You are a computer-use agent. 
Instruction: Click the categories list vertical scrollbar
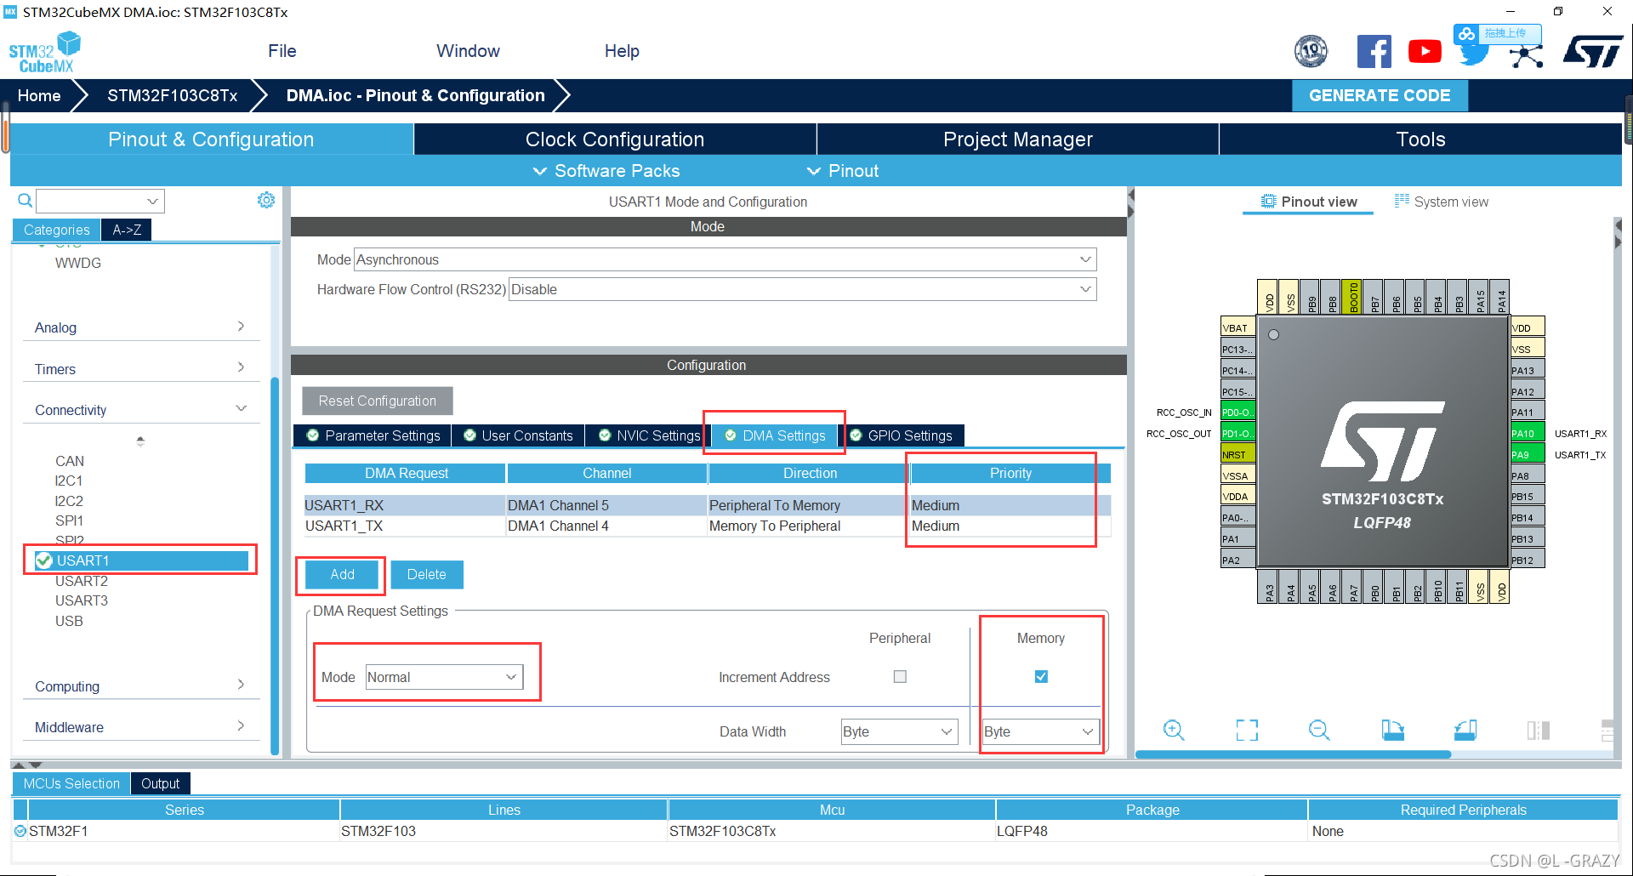tap(275, 566)
